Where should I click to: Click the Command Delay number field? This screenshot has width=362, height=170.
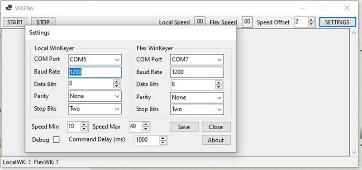(148, 140)
